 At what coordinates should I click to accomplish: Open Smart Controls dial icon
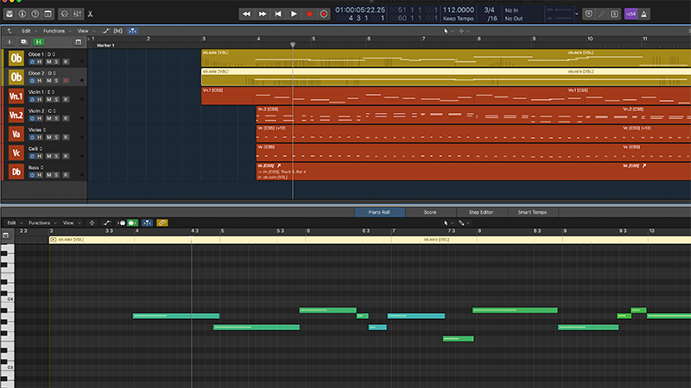coord(64,14)
